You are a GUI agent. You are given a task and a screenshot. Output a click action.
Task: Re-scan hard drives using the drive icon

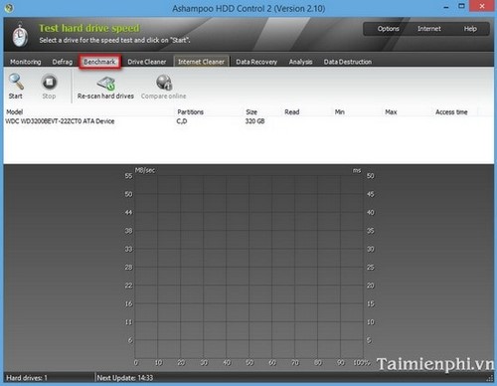(x=106, y=84)
